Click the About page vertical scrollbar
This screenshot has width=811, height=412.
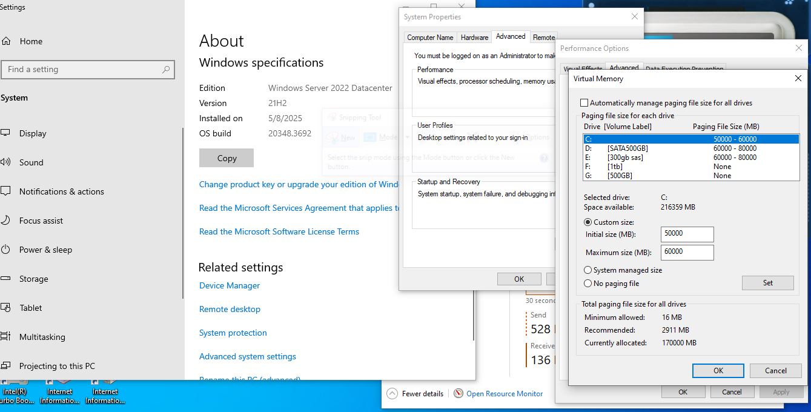pyautogui.click(x=474, y=303)
